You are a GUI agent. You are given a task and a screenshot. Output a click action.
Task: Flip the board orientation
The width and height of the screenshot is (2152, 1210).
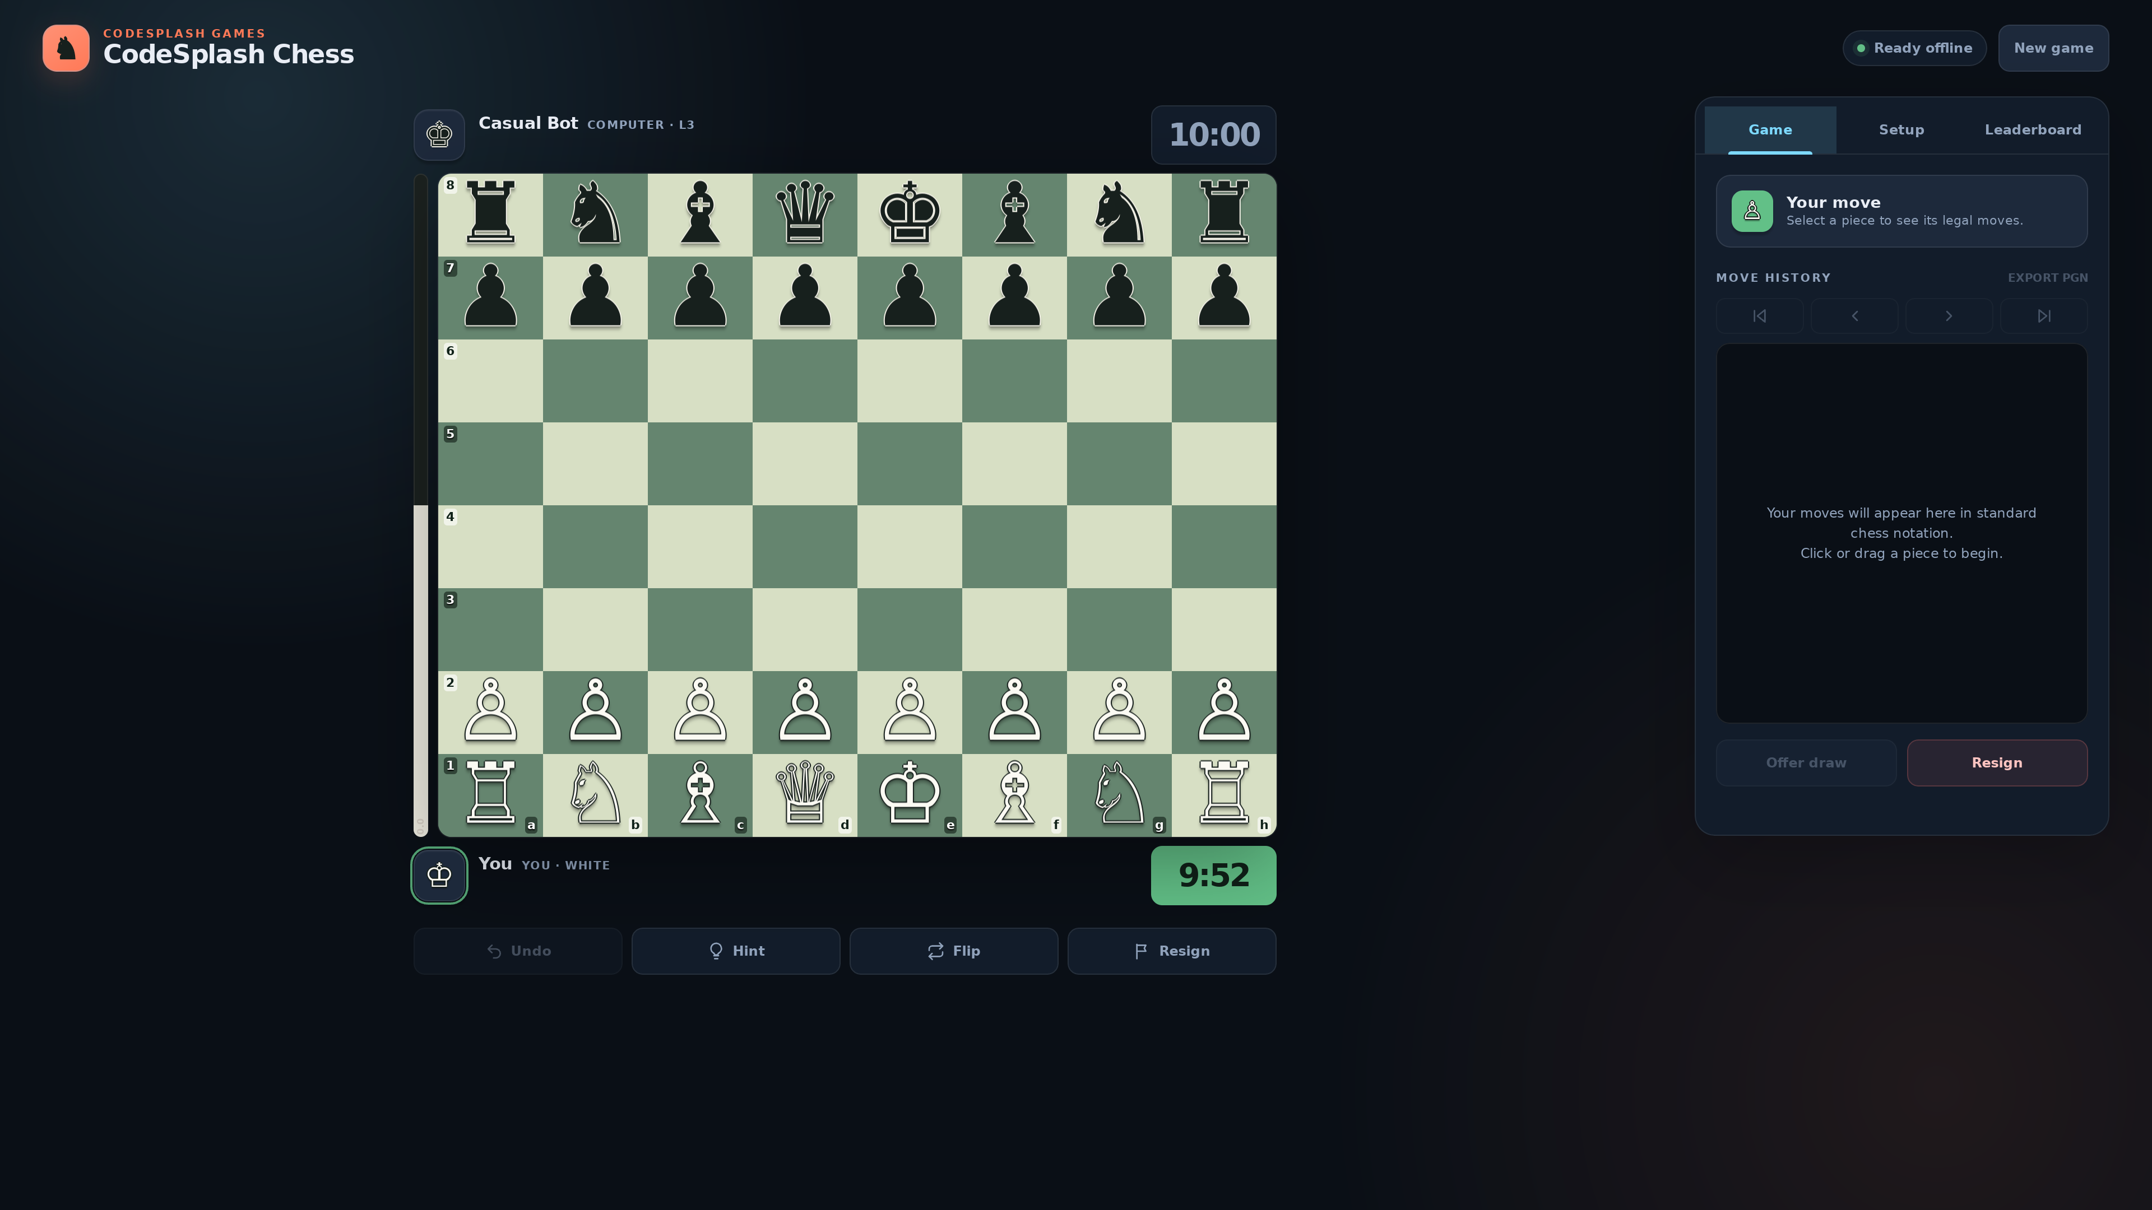tap(954, 951)
